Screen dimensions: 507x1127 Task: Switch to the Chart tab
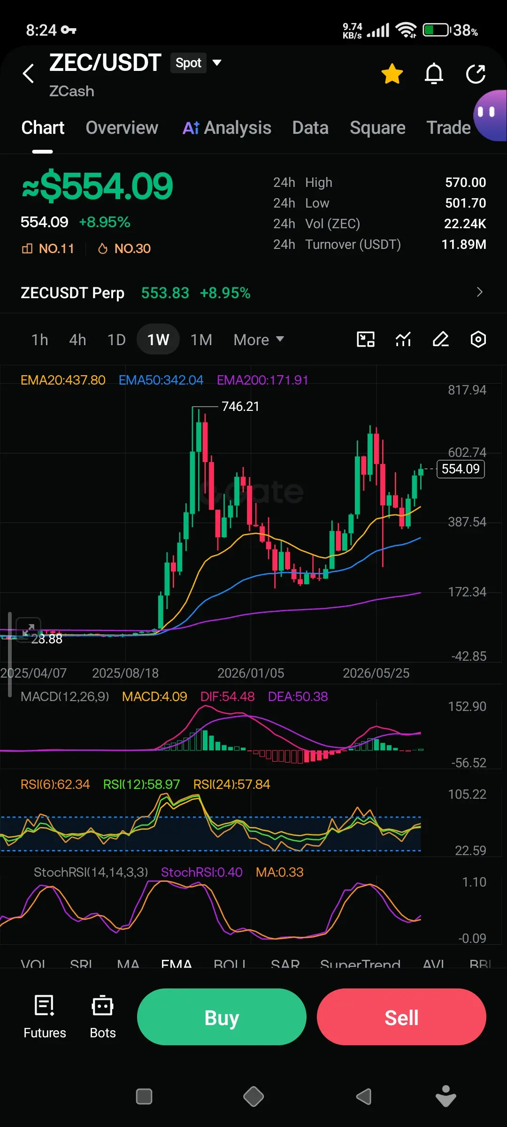(x=43, y=128)
